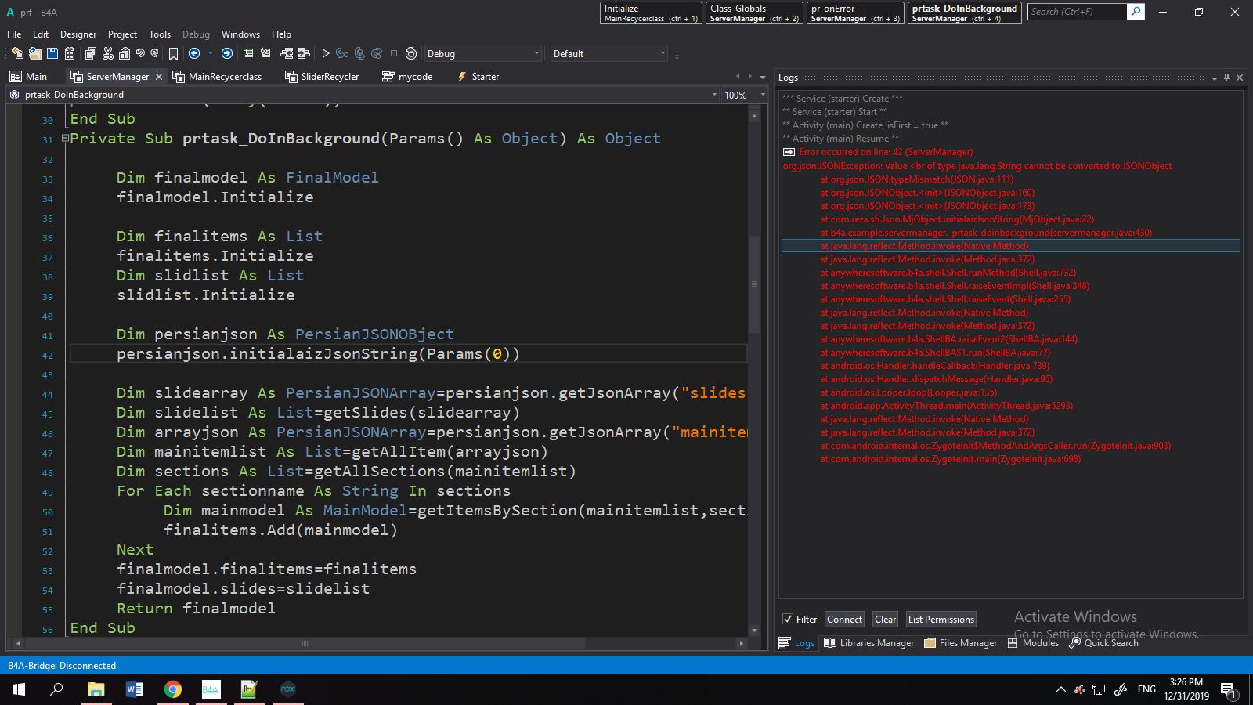Screen dimensions: 1253x705
Task: Click the Connect button in Logs
Action: point(844,619)
